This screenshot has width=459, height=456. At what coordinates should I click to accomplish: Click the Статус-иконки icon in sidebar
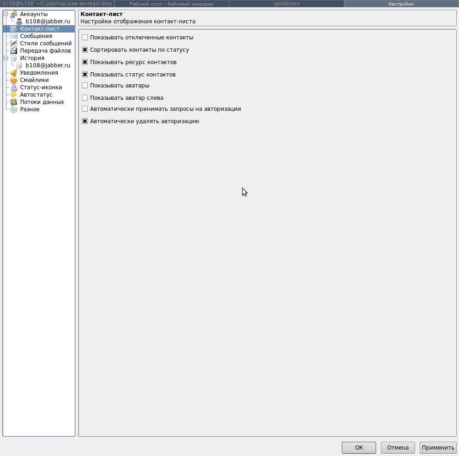click(14, 87)
